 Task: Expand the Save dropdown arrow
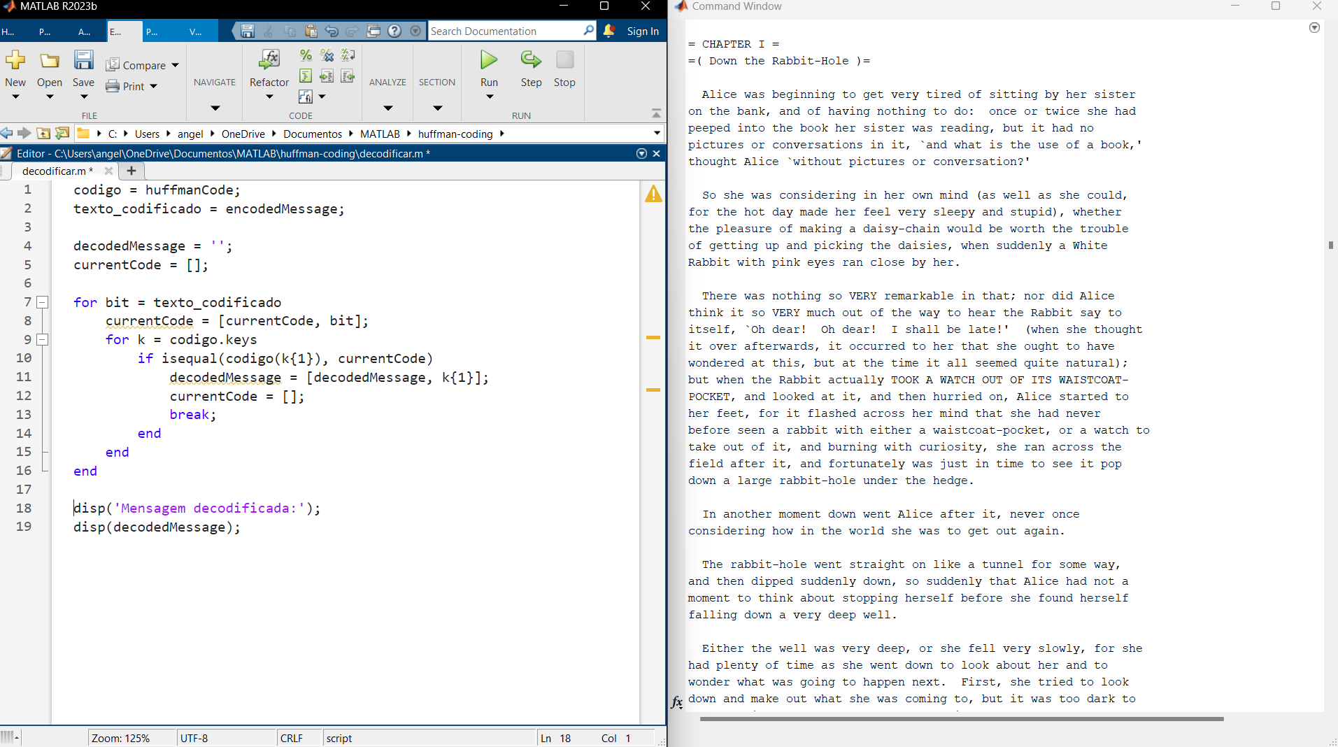tap(84, 97)
